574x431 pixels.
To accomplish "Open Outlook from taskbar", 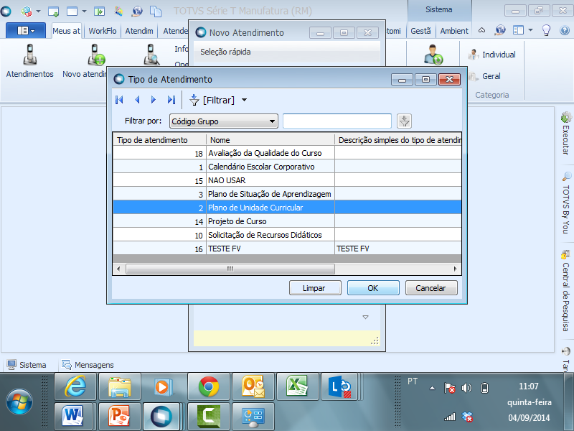I will (x=253, y=386).
